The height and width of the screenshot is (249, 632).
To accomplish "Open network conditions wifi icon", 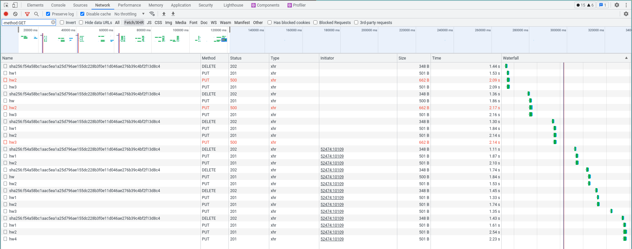I will [x=152, y=14].
